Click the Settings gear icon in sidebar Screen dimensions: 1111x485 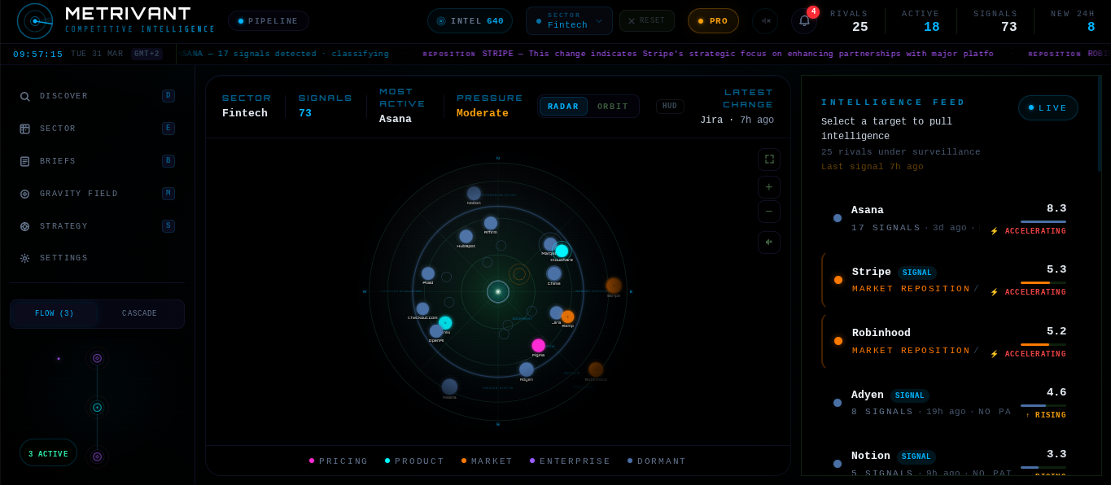coord(24,258)
